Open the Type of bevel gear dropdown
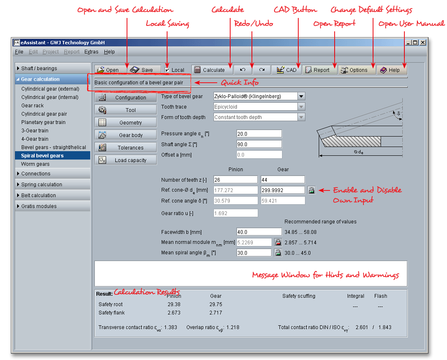Image resolution: width=447 pixels, height=360 pixels. (301, 96)
